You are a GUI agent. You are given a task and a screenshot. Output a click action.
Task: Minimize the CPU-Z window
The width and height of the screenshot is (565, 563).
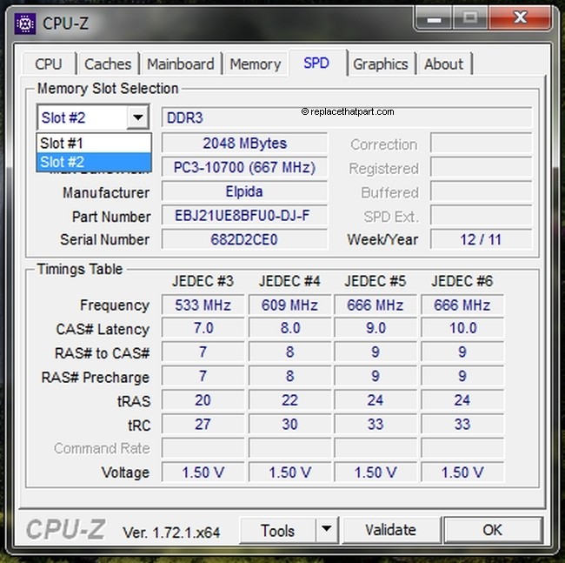click(x=434, y=18)
